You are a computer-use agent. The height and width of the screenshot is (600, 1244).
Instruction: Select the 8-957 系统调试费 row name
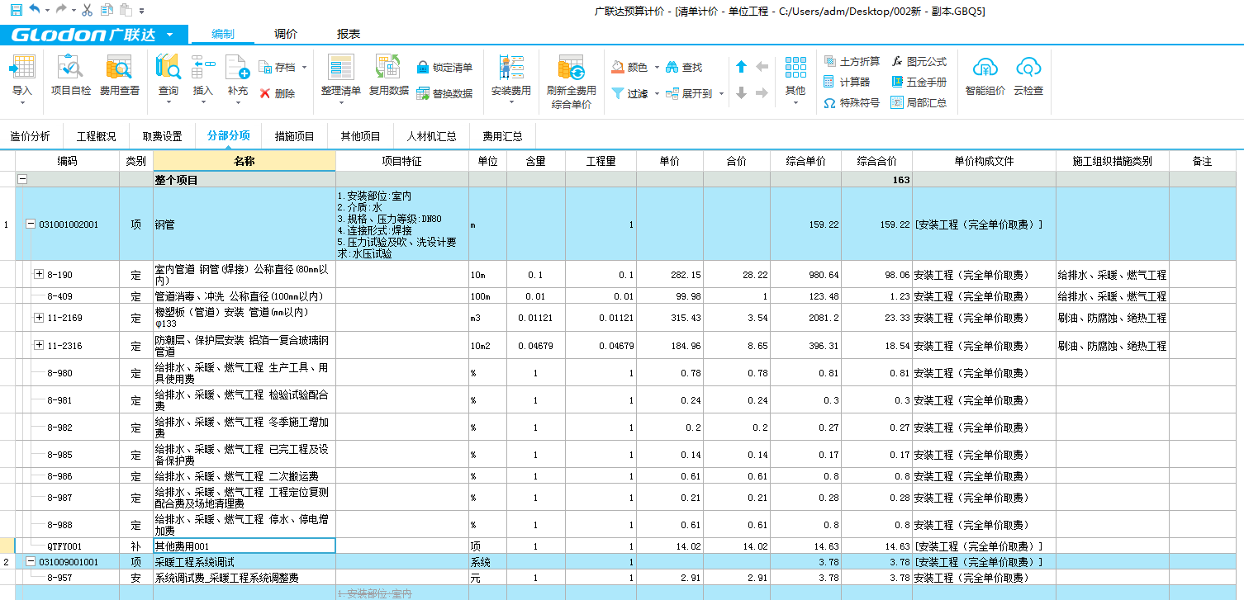click(227, 578)
